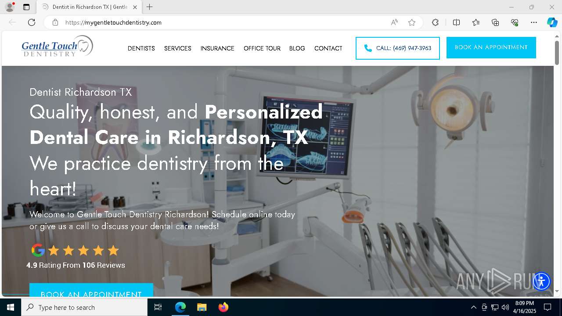Open the network icon in system tray
The width and height of the screenshot is (562, 316).
(495, 307)
